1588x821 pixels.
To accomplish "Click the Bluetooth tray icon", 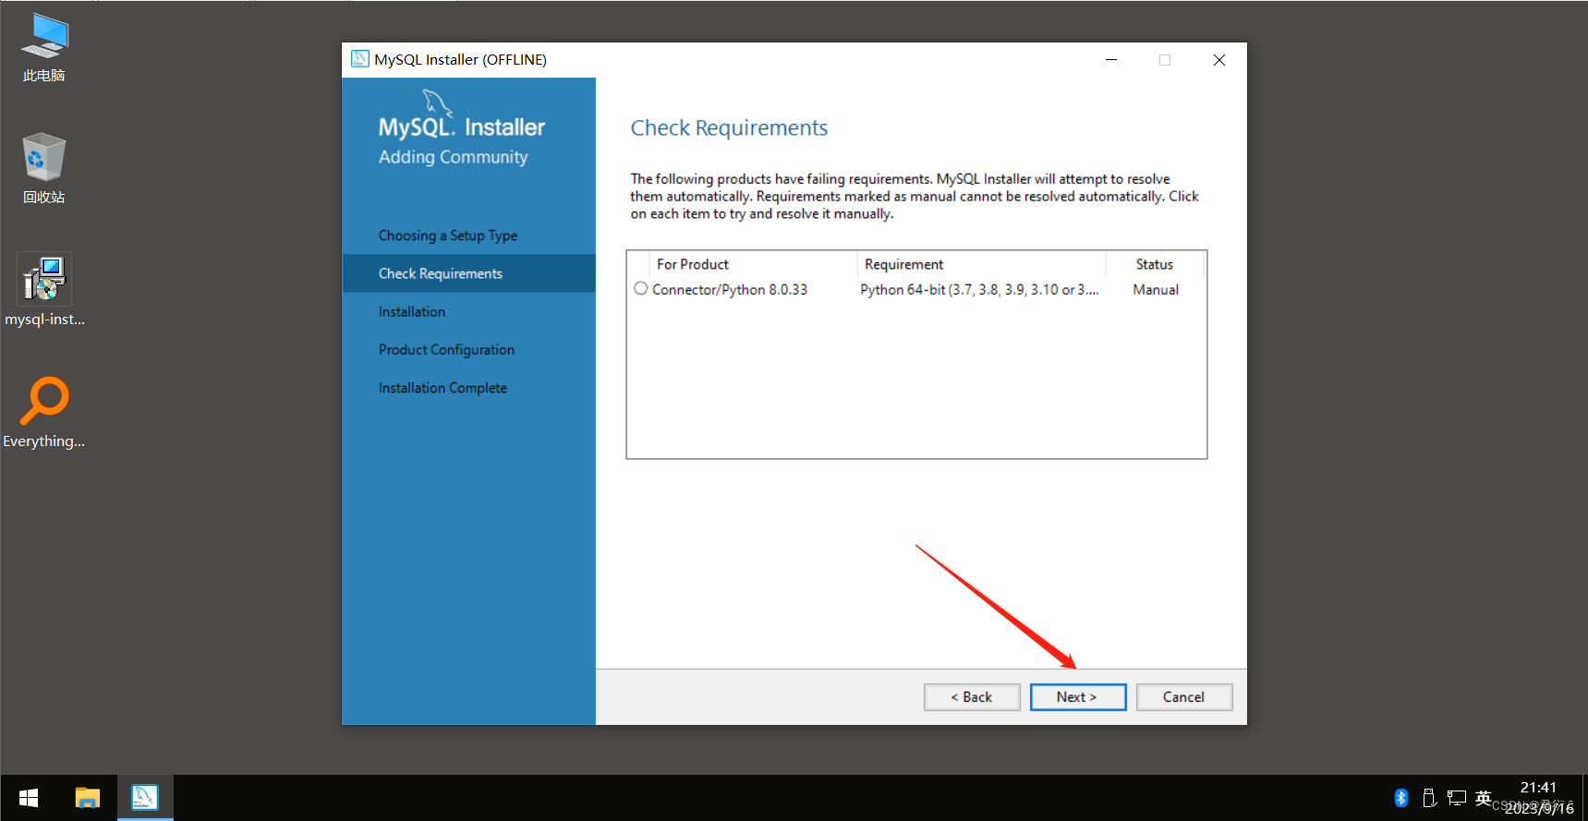I will pos(1401,798).
